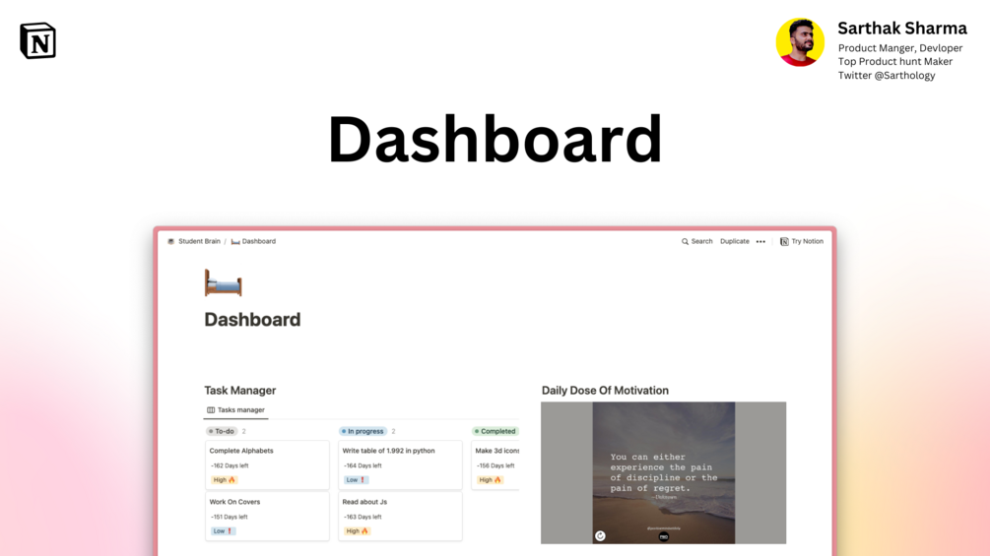Select the Tasks manager tab
Image resolution: width=990 pixels, height=556 pixels.
(x=235, y=409)
